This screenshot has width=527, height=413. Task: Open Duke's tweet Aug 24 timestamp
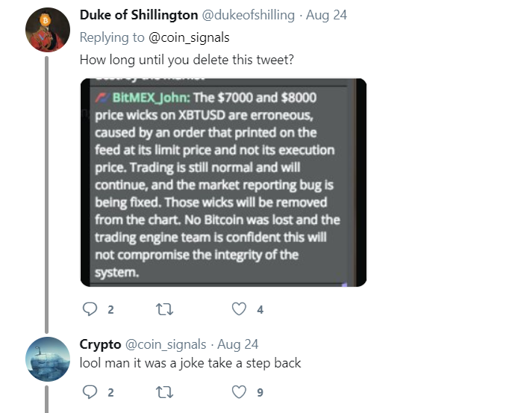click(x=326, y=16)
